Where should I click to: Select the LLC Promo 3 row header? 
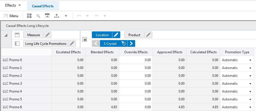26,83
